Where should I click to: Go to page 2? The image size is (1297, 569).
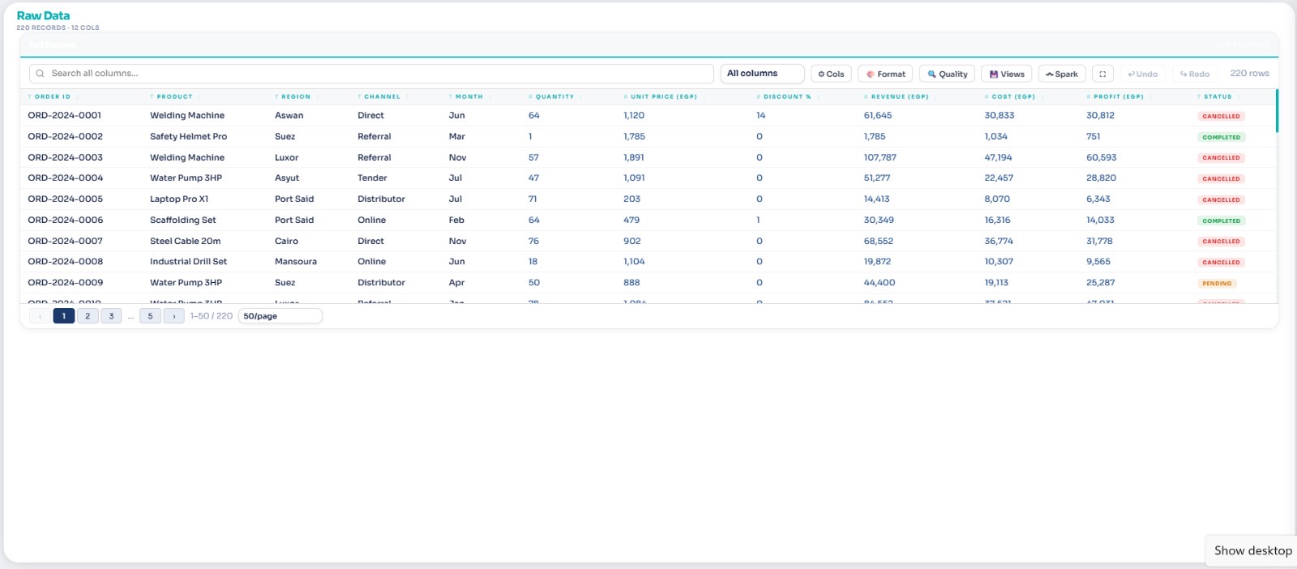click(88, 316)
